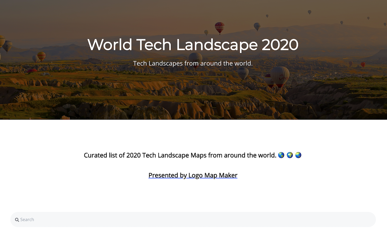Click the Search placeholder text
The image size is (387, 232).
click(x=27, y=219)
